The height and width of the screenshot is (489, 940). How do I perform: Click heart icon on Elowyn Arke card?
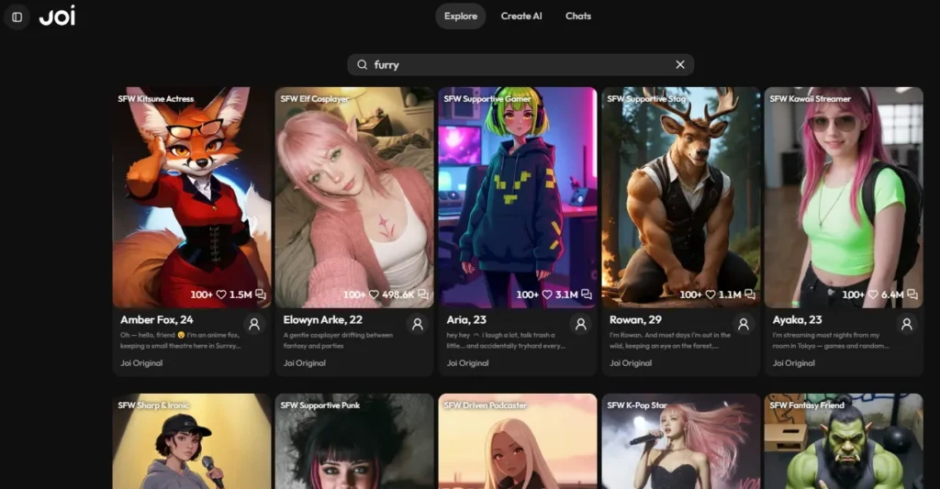coord(375,295)
